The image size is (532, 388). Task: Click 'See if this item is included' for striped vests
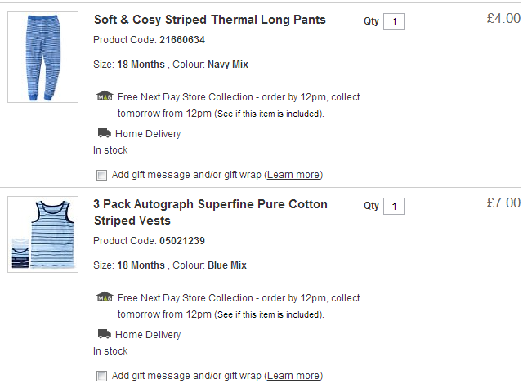coord(268,315)
